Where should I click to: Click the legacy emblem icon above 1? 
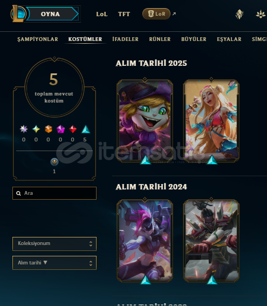point(54,162)
